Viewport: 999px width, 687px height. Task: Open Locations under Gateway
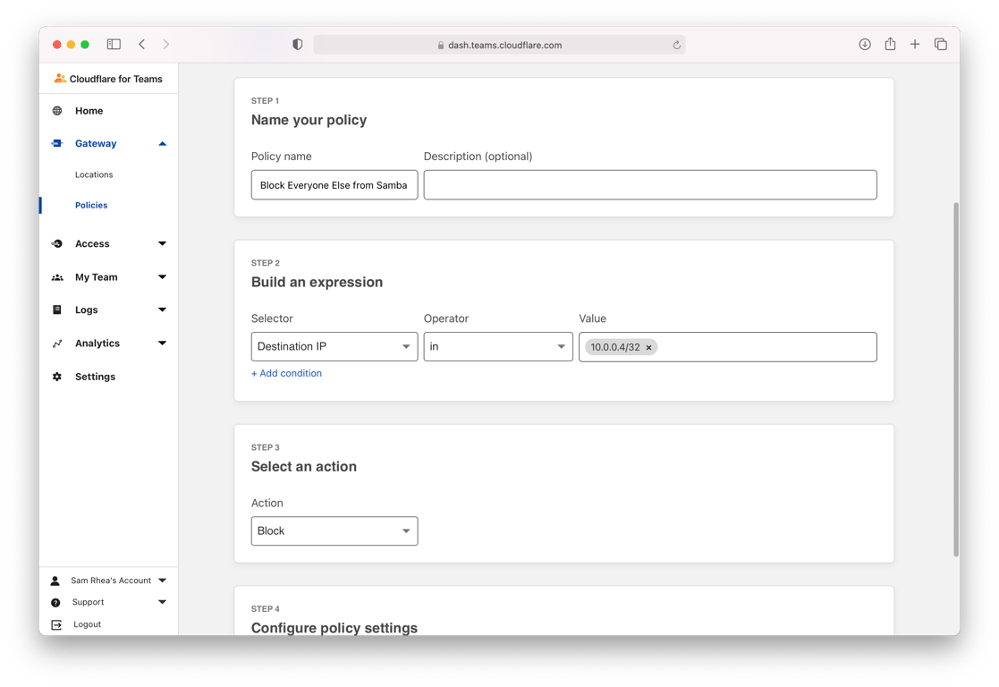(x=94, y=174)
